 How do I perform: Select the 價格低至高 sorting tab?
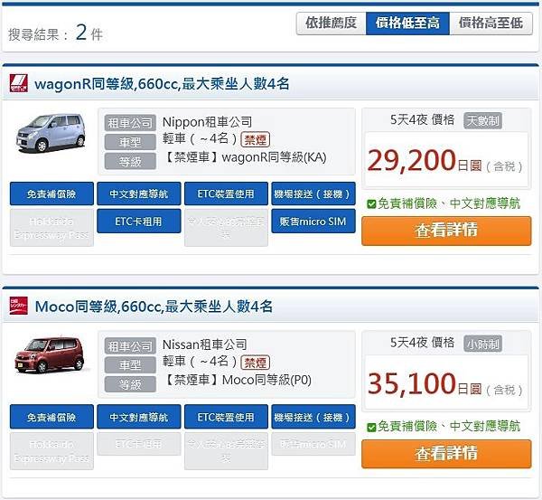tap(408, 24)
